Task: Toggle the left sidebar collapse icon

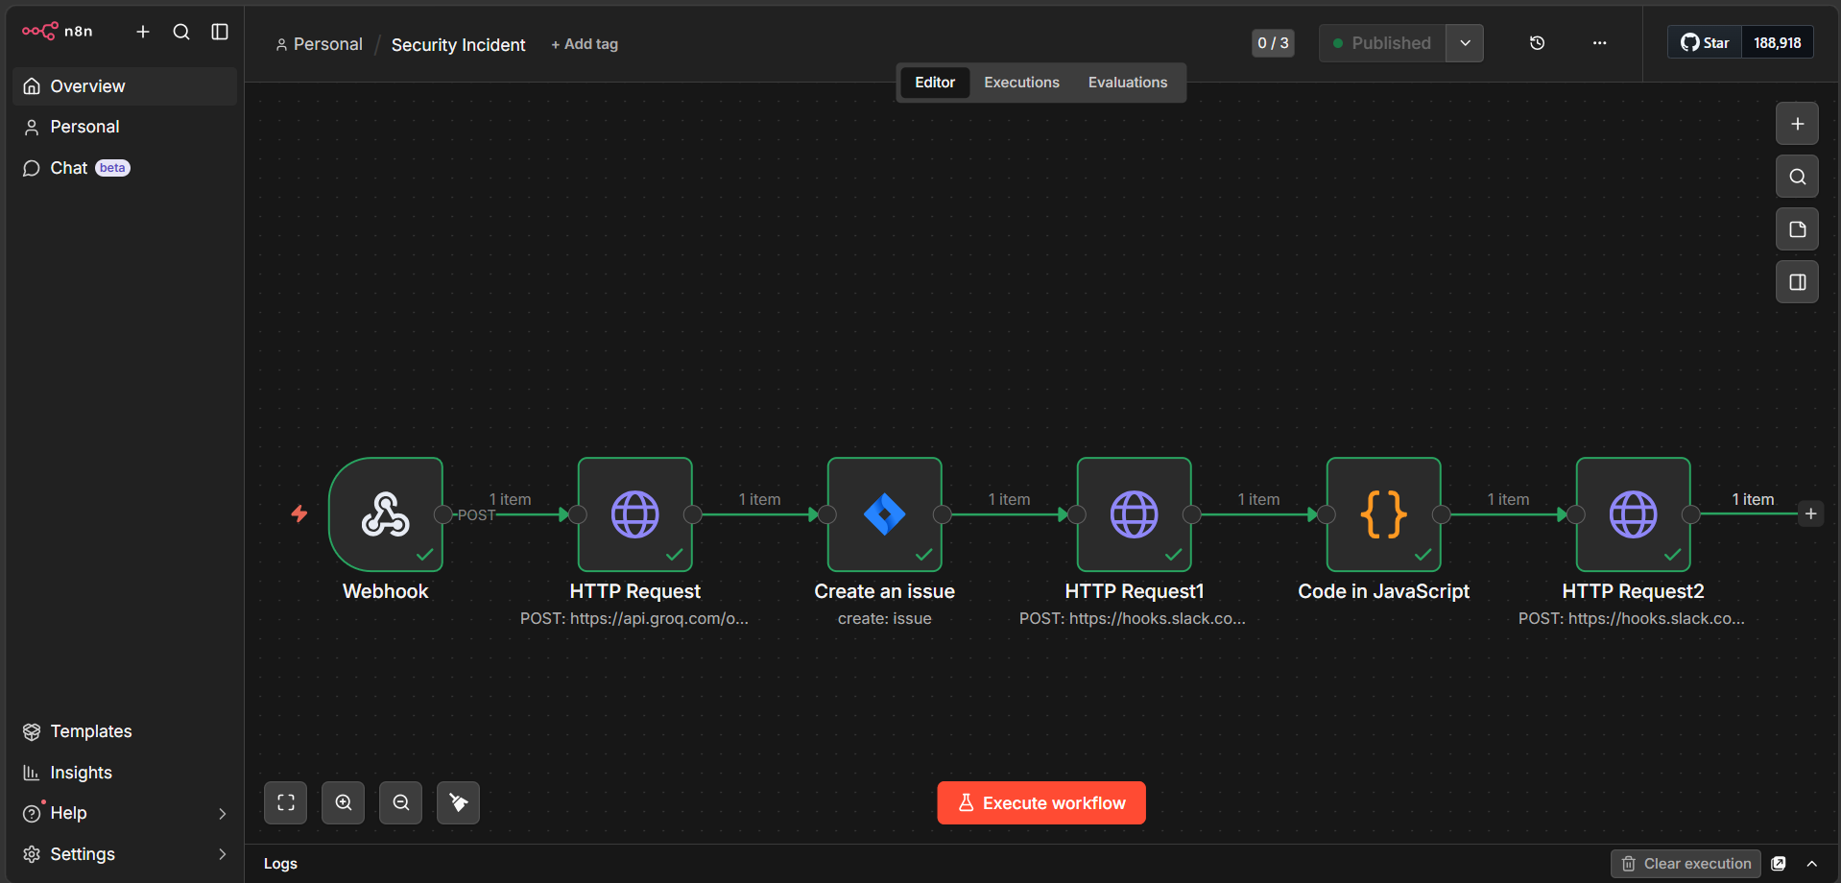Action: coord(220,32)
